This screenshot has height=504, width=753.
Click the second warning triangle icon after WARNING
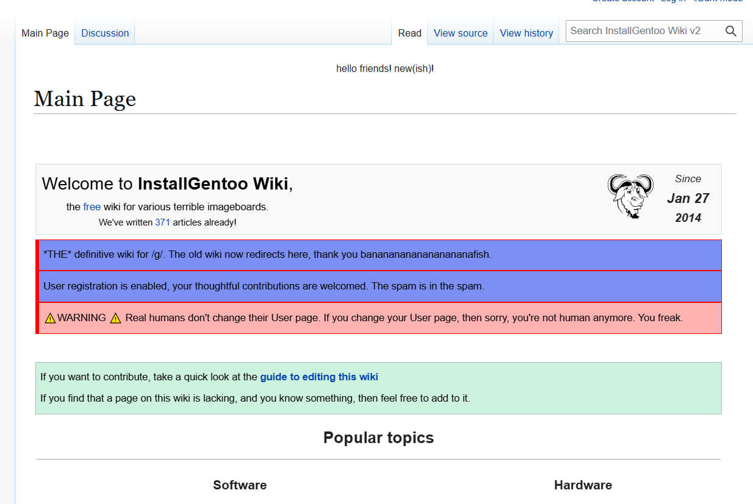click(115, 318)
